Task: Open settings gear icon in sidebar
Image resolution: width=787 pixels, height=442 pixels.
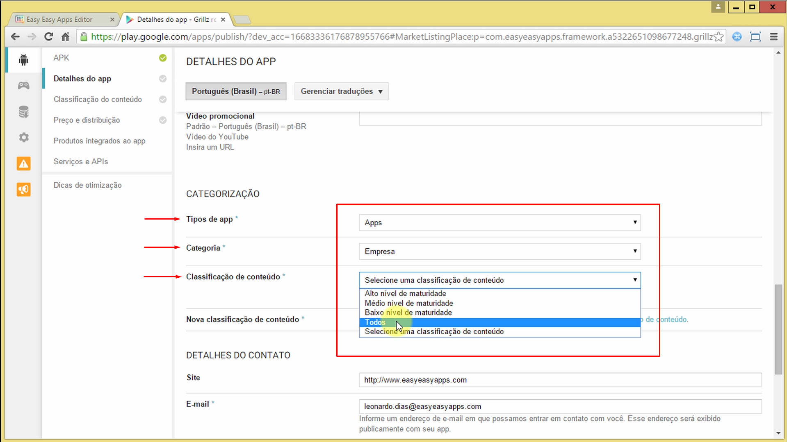Action: tap(23, 137)
